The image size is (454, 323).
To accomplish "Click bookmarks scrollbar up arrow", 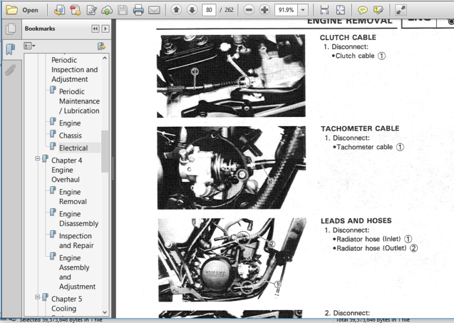I will click(105, 58).
